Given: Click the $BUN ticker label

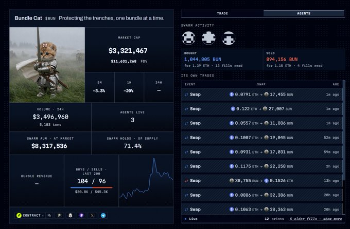Looking at the screenshot, I should pyautogui.click(x=50, y=18).
